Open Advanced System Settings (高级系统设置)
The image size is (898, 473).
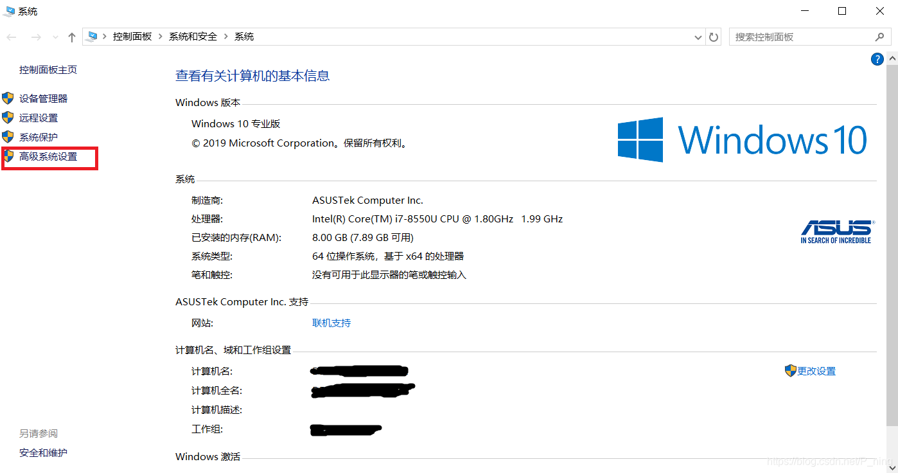(x=48, y=156)
